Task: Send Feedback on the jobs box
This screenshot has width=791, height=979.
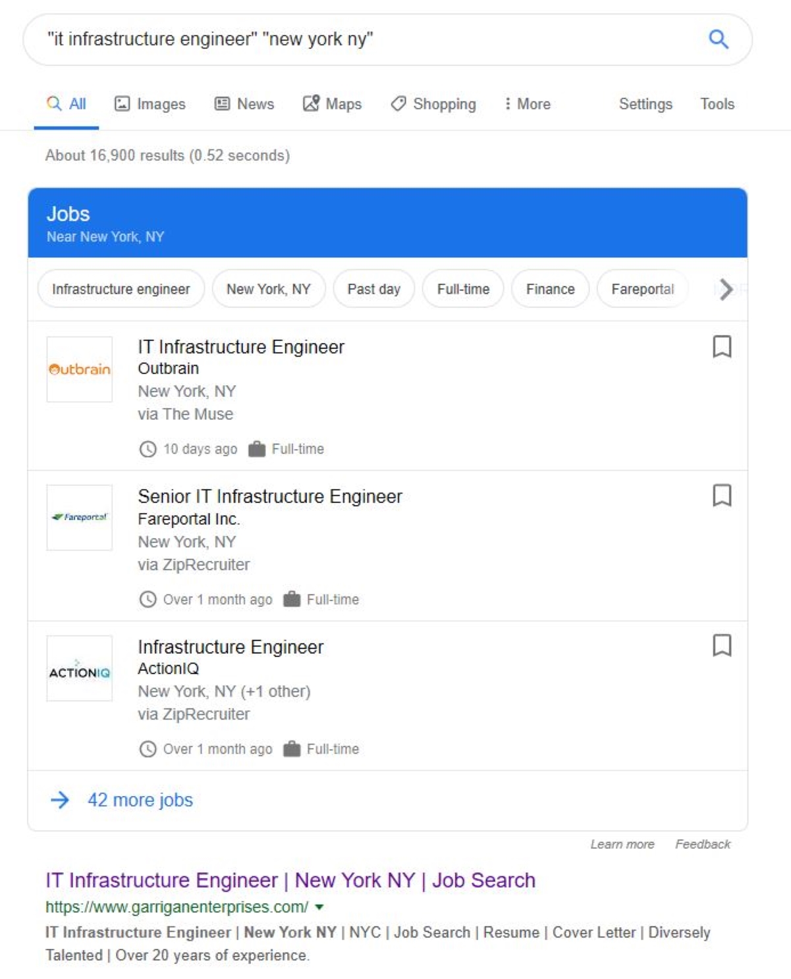Action: (703, 844)
